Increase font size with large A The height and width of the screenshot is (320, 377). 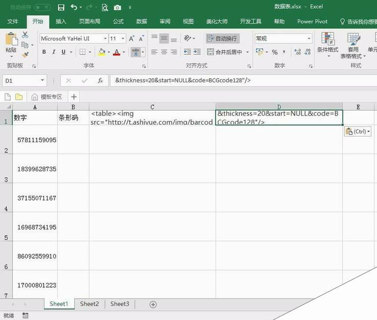coord(131,38)
